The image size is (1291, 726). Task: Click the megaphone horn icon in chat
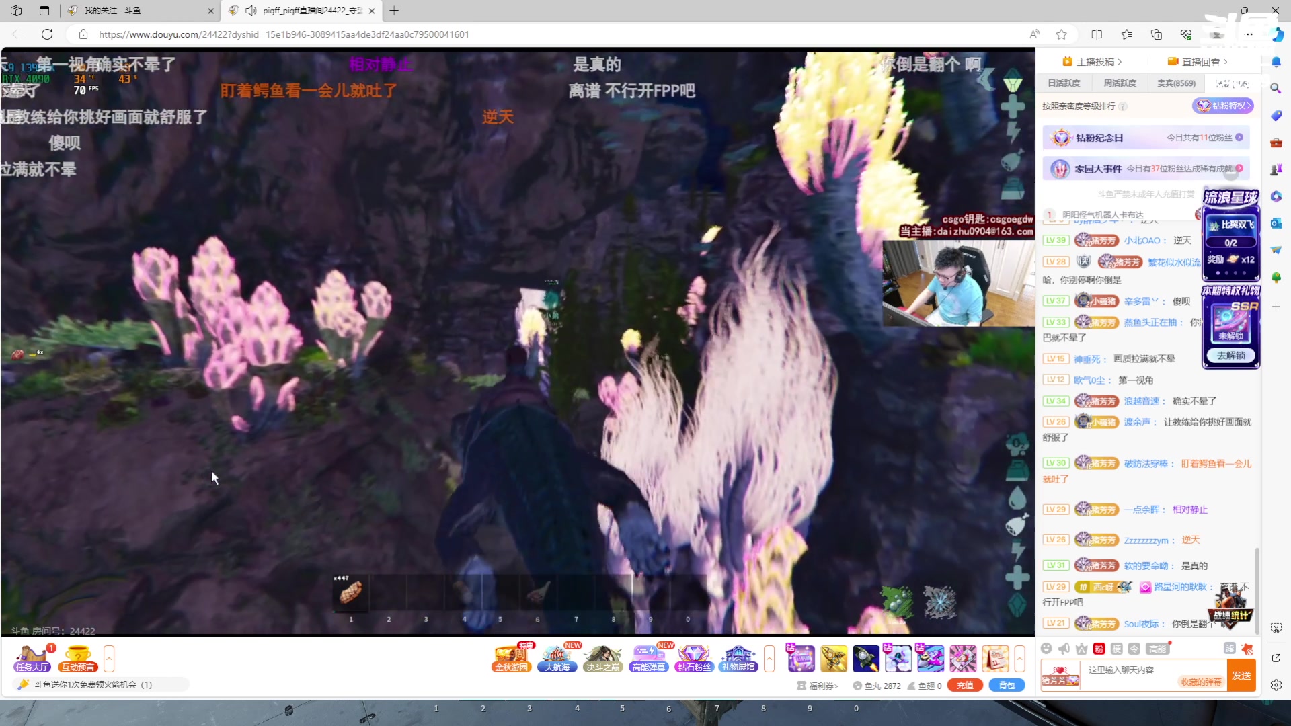[x=1064, y=648]
